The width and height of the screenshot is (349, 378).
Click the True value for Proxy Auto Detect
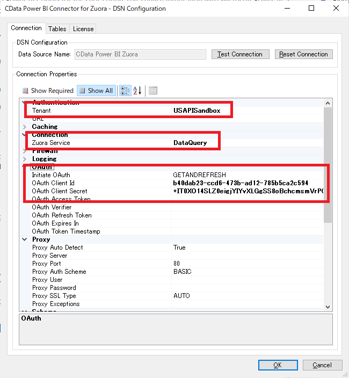coord(179,248)
